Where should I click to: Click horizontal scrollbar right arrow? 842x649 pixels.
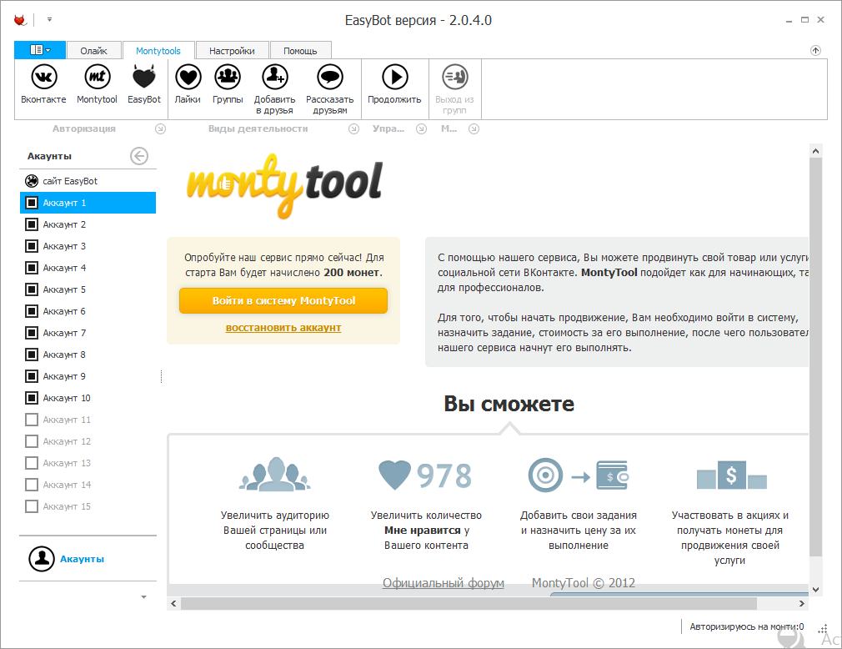click(x=802, y=603)
